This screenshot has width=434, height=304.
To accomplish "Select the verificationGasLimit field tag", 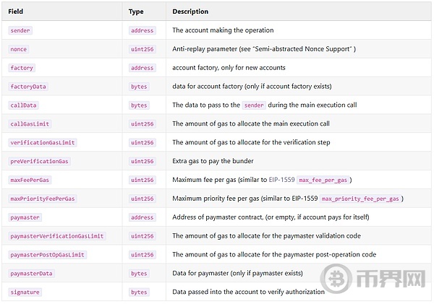I will pos(43,142).
